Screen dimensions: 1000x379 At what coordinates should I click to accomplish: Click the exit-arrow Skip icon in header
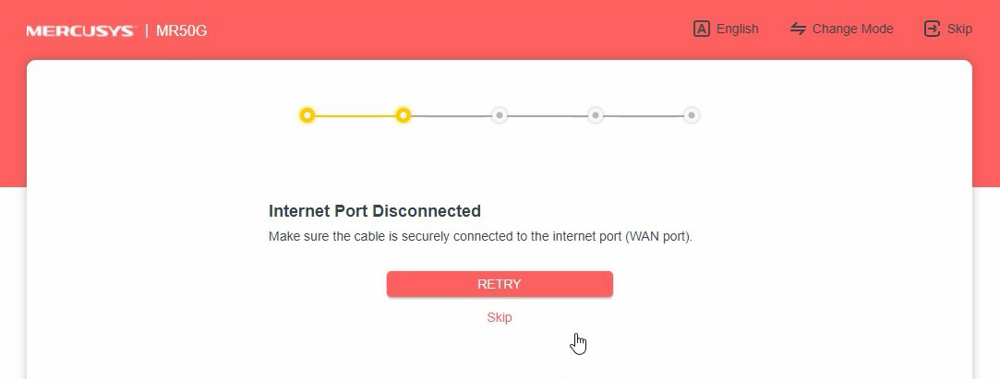coord(932,29)
